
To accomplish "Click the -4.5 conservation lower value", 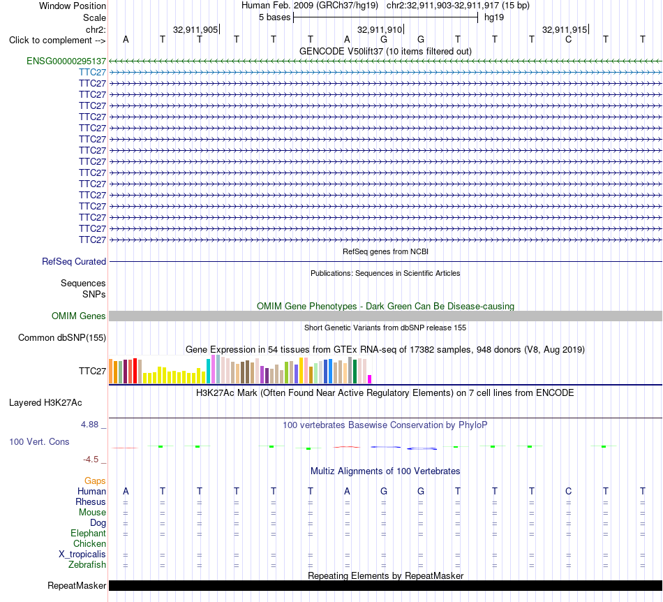I will [91, 460].
